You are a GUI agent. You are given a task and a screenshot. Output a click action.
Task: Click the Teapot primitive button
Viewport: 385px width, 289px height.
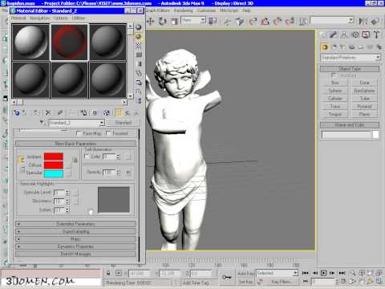[x=335, y=114]
